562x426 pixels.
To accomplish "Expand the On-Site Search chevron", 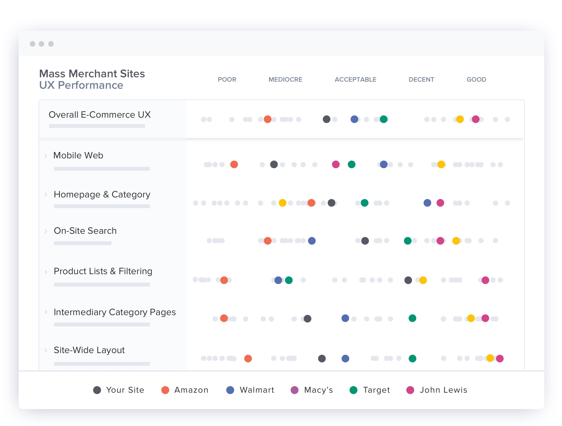I will click(x=46, y=231).
